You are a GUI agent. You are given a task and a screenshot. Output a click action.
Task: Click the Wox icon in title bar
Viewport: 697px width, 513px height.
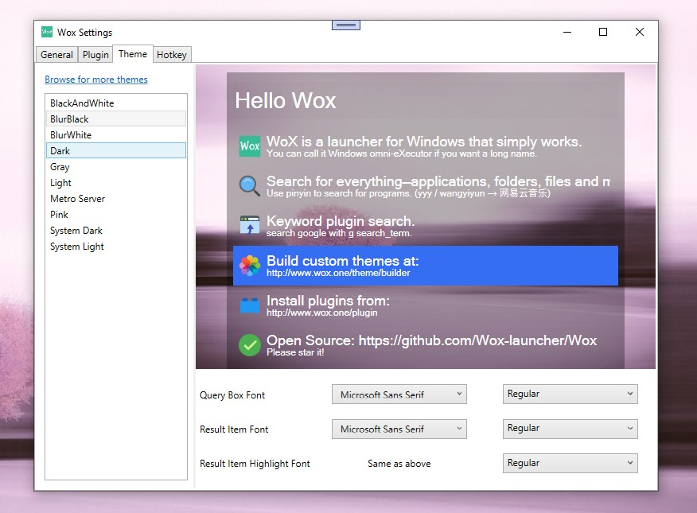pyautogui.click(x=47, y=32)
